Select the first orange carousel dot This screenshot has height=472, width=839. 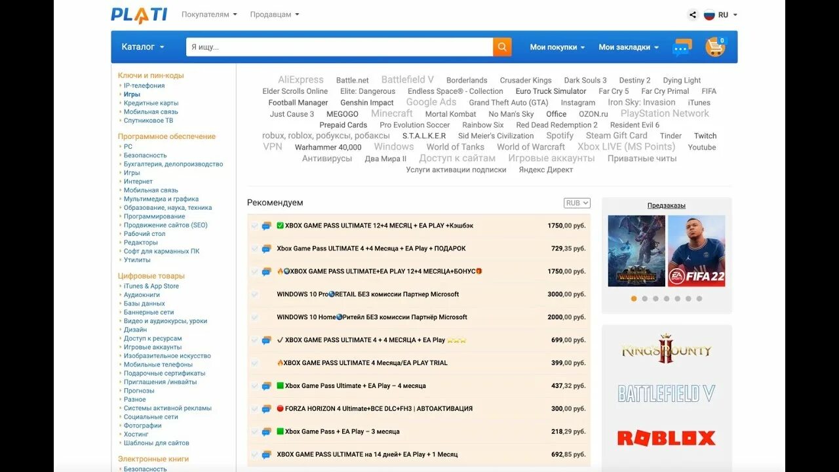634,298
